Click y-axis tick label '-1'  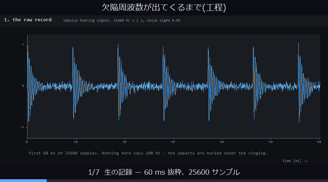(22, 127)
